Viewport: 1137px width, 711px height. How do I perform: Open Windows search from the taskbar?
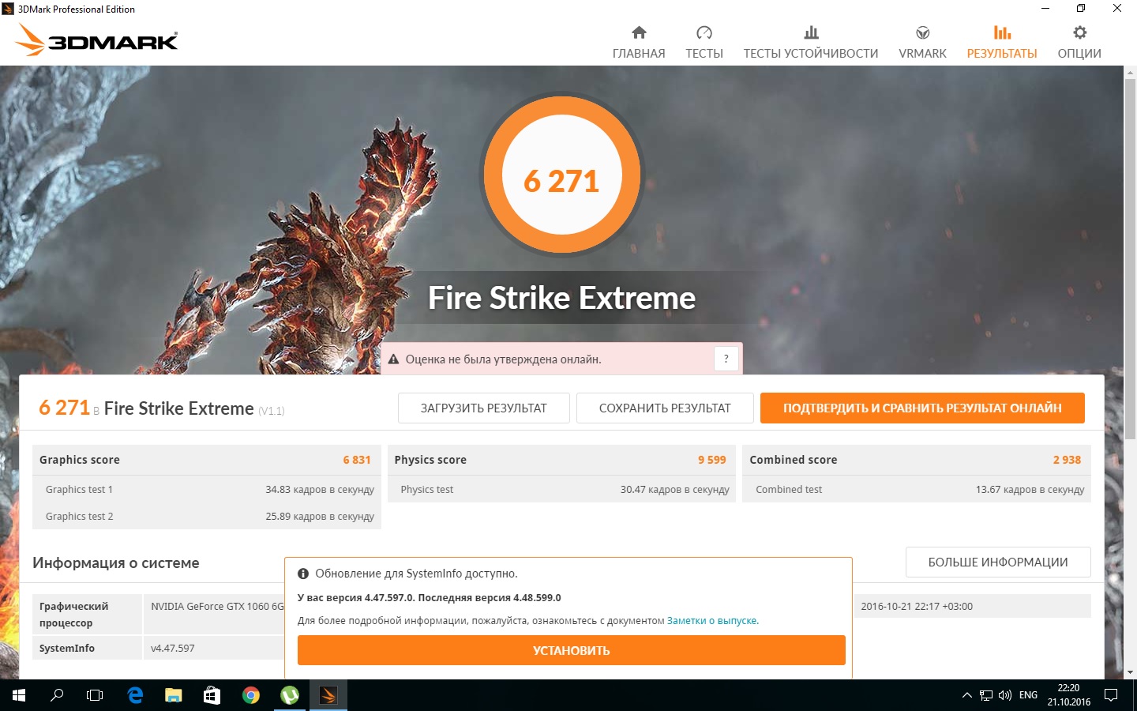coord(57,695)
